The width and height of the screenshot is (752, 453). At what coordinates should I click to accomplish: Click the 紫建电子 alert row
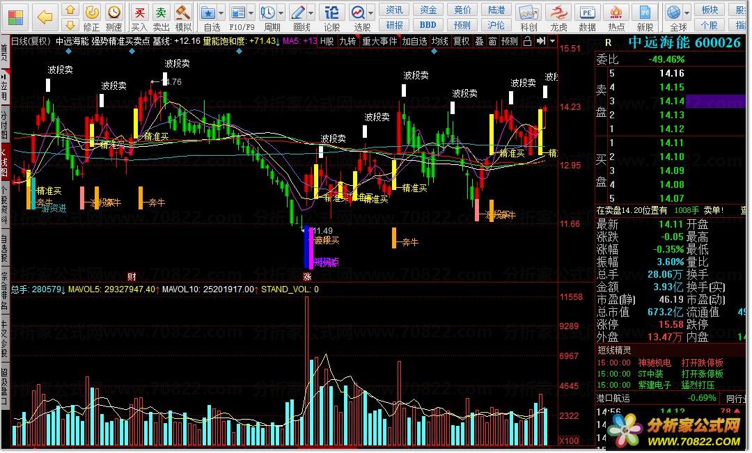tap(671, 385)
